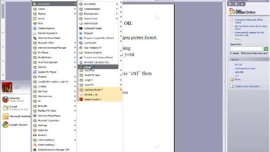Expand the Startup folder
Screen dimensions: 270x152
tap(54, 14)
